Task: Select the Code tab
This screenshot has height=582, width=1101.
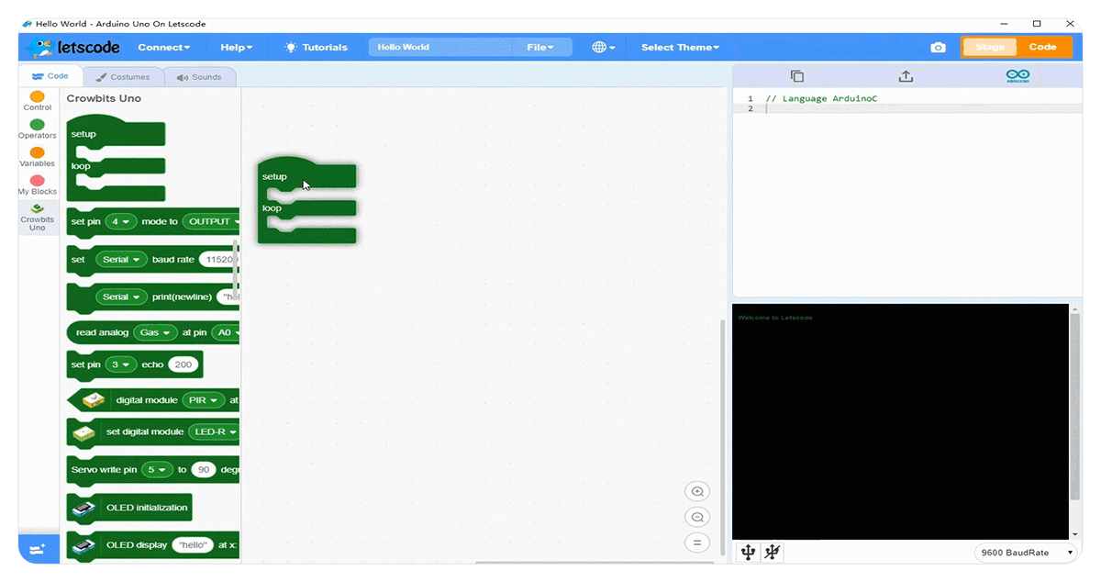Action: pyautogui.click(x=50, y=76)
